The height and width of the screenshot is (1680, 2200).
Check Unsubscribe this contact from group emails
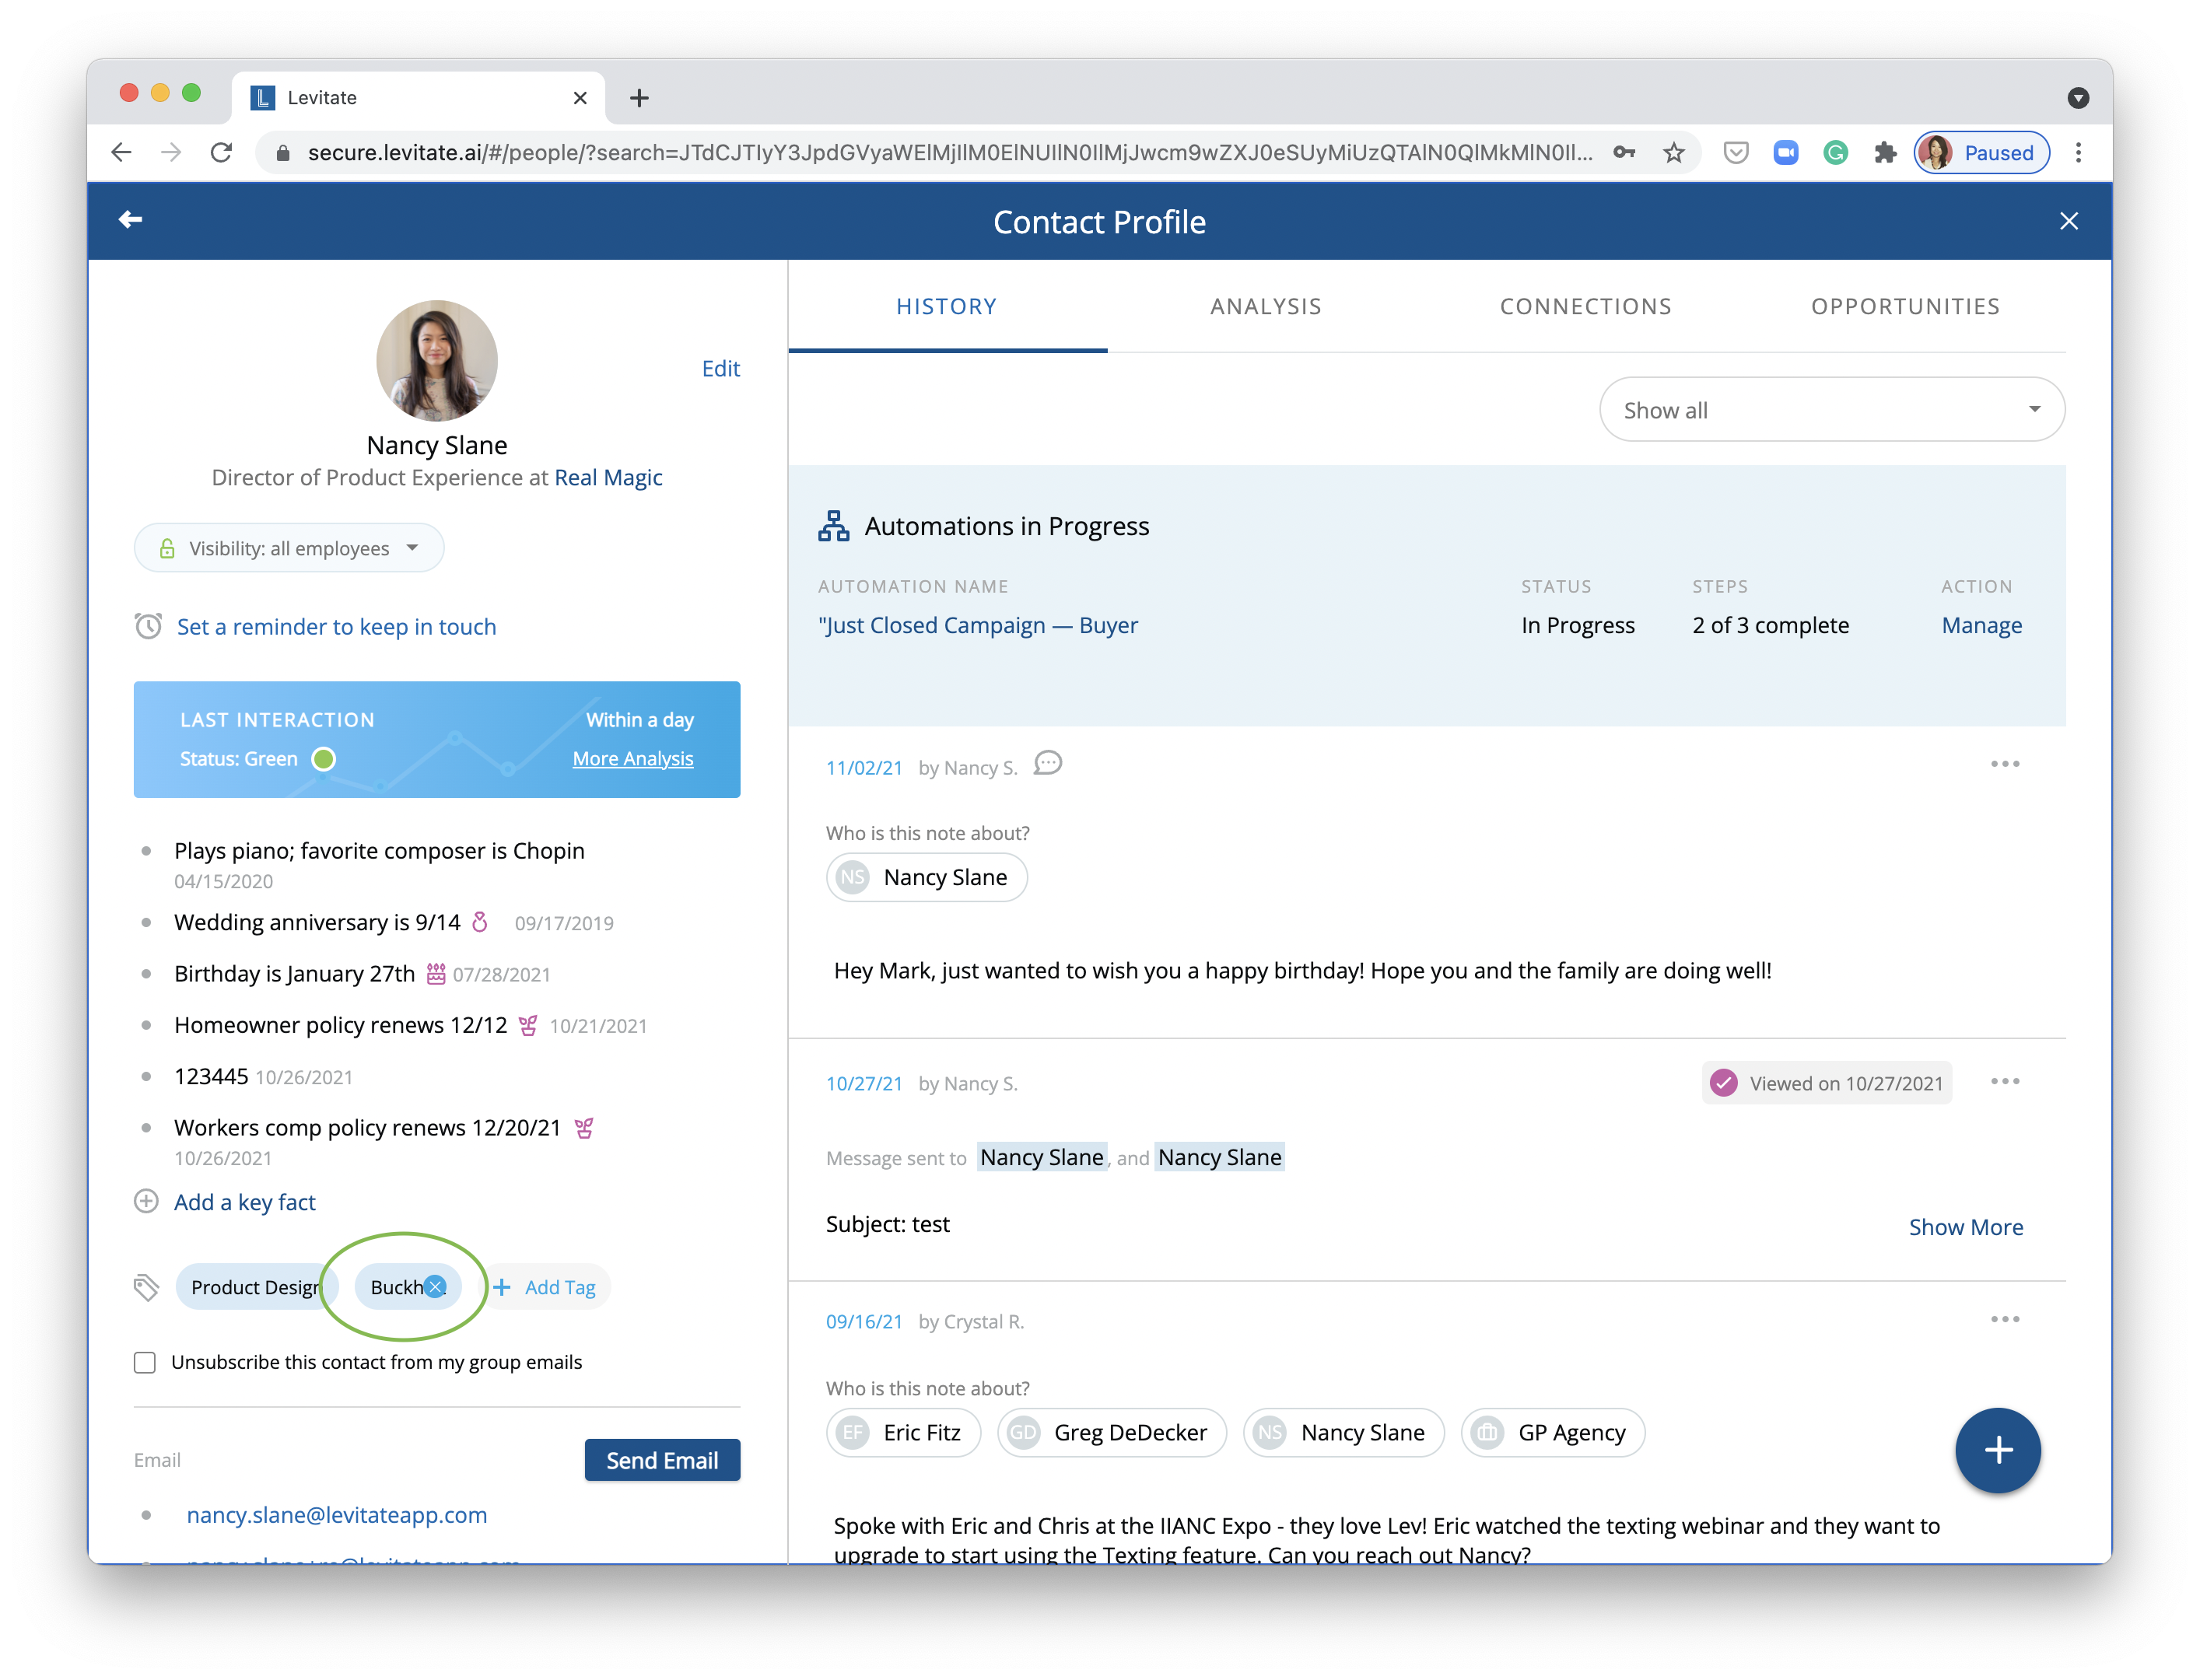[x=145, y=1363]
